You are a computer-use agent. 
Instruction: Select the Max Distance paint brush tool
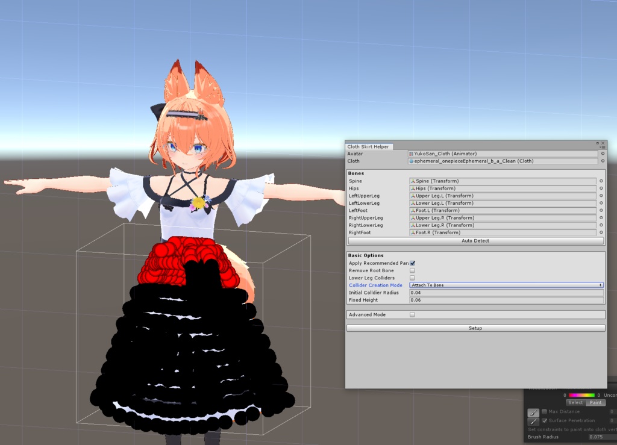coord(533,412)
